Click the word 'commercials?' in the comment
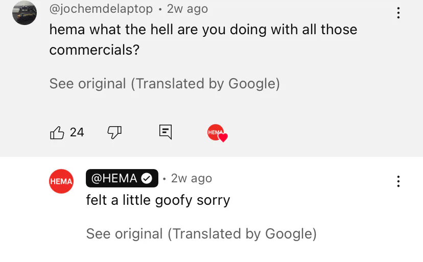The height and width of the screenshot is (262, 423). (x=95, y=50)
